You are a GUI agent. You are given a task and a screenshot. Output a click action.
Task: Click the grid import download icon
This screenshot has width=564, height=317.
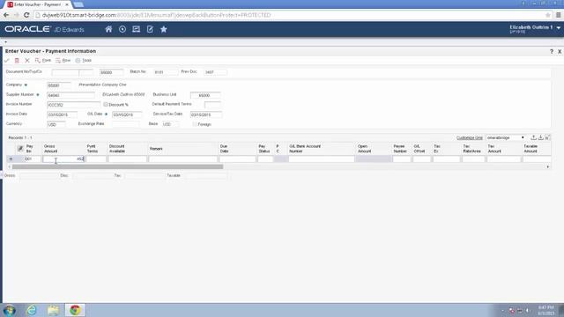540,137
